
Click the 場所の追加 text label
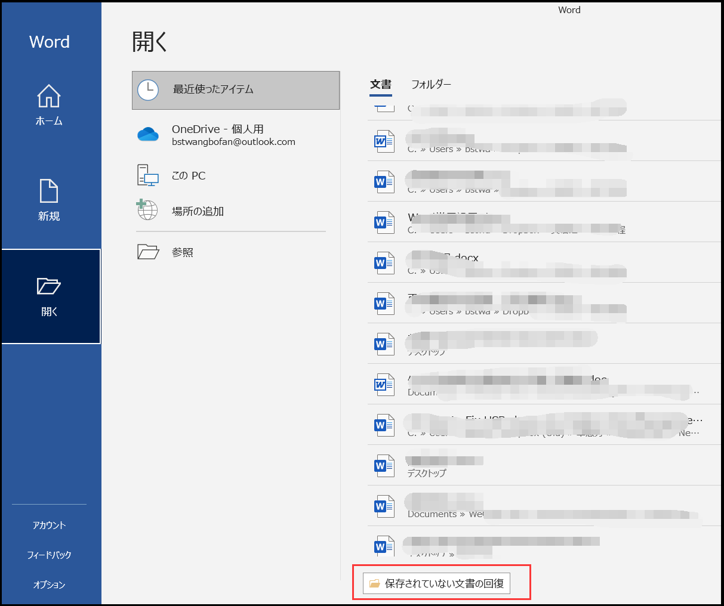(198, 211)
